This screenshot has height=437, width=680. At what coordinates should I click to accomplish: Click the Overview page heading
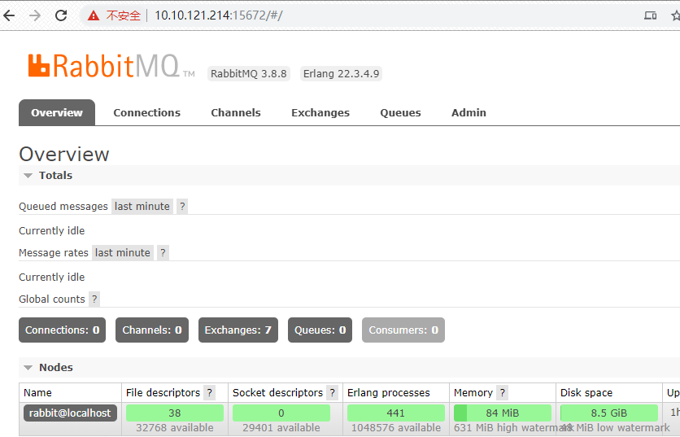coord(64,155)
